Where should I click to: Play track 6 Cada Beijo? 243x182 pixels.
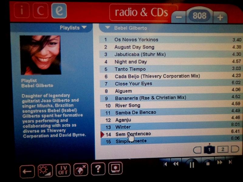pyautogui.click(x=170, y=76)
